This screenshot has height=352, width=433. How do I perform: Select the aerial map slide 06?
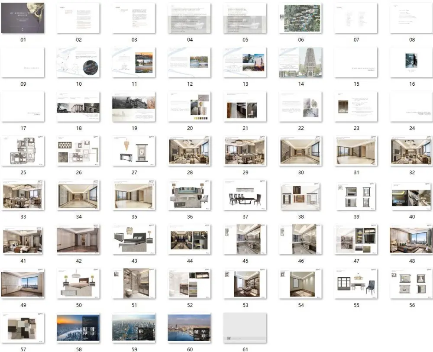[301, 18]
